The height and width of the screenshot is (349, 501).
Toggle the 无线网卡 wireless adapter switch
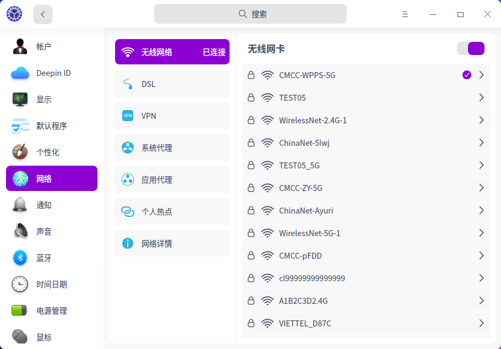471,48
